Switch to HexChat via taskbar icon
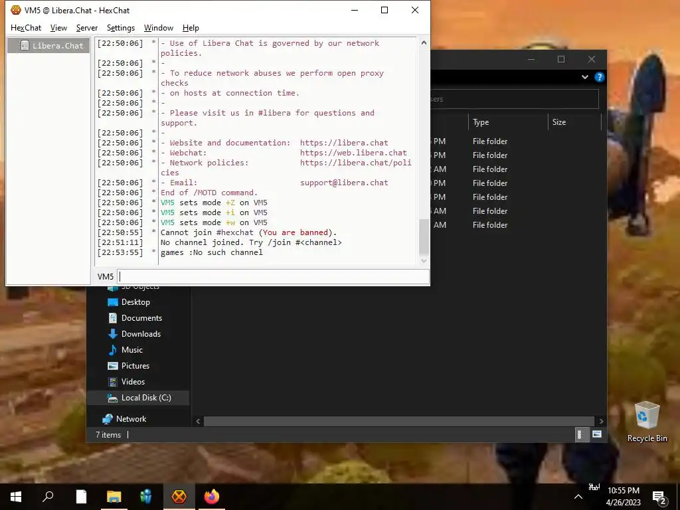680x510 pixels. click(x=179, y=497)
